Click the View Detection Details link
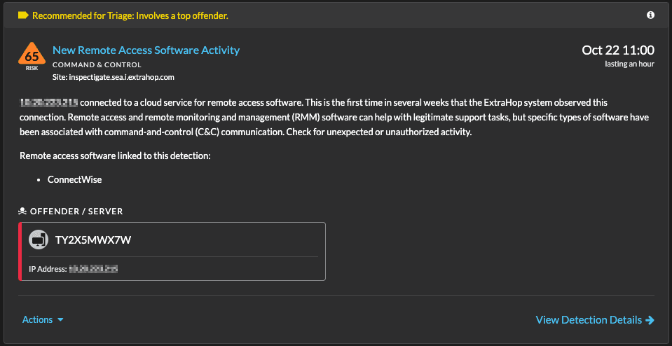 click(589, 319)
